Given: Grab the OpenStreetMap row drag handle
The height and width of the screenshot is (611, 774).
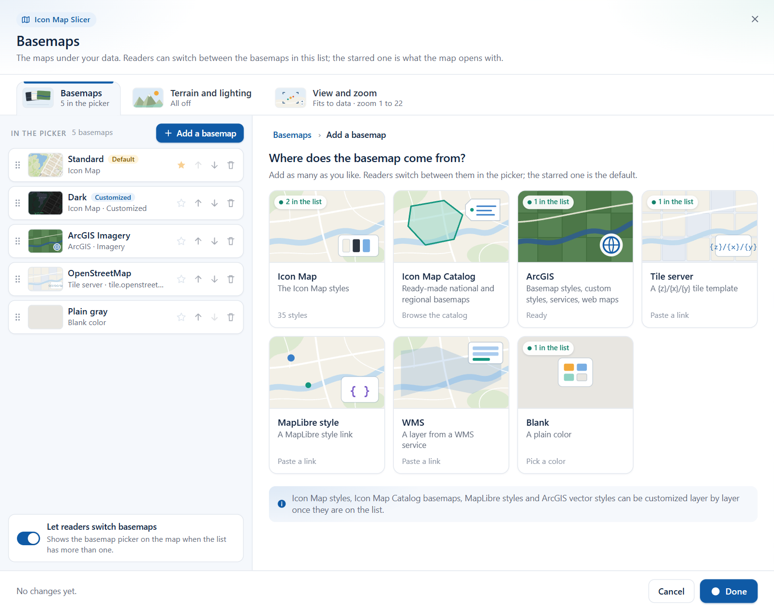Looking at the screenshot, I should tap(18, 279).
